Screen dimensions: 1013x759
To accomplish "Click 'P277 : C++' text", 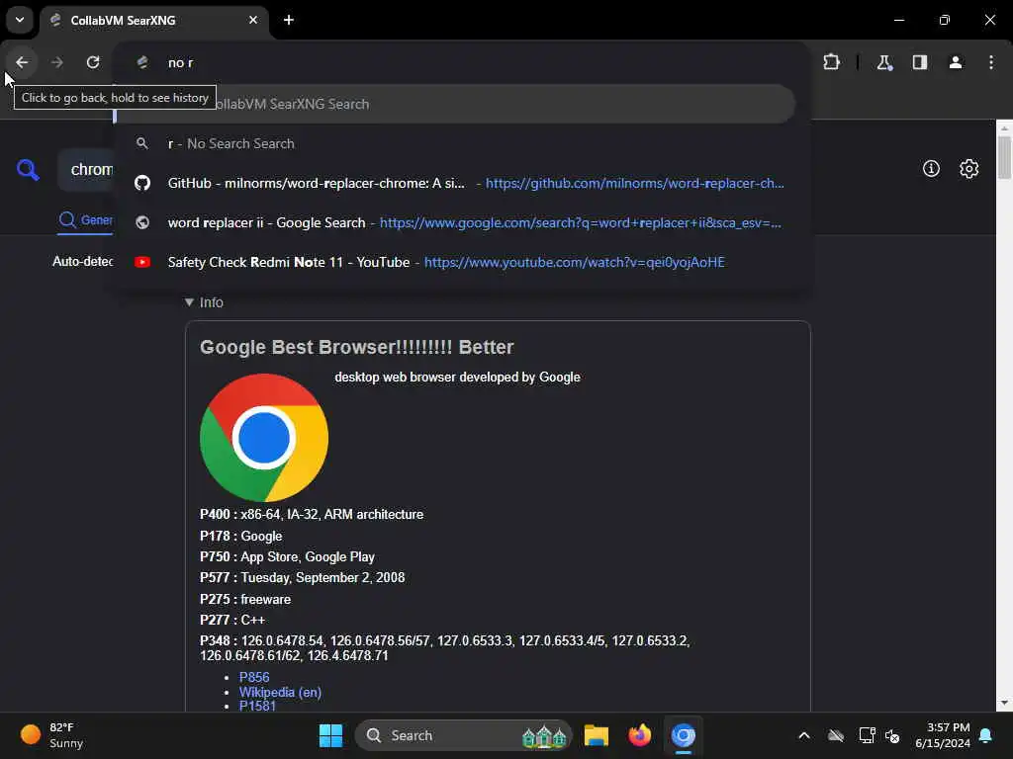I will point(232,620).
